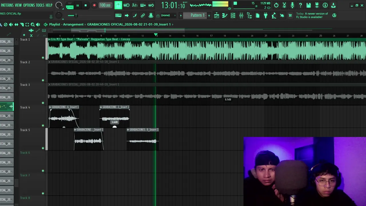This screenshot has width=366, height=206.
Task: Select the playlist Slide tool
Action: pos(22,25)
